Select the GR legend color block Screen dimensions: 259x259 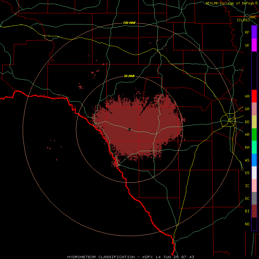tap(254, 109)
